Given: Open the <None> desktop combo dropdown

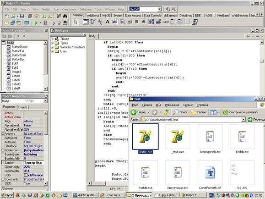Looking at the screenshot, I should click(159, 9).
